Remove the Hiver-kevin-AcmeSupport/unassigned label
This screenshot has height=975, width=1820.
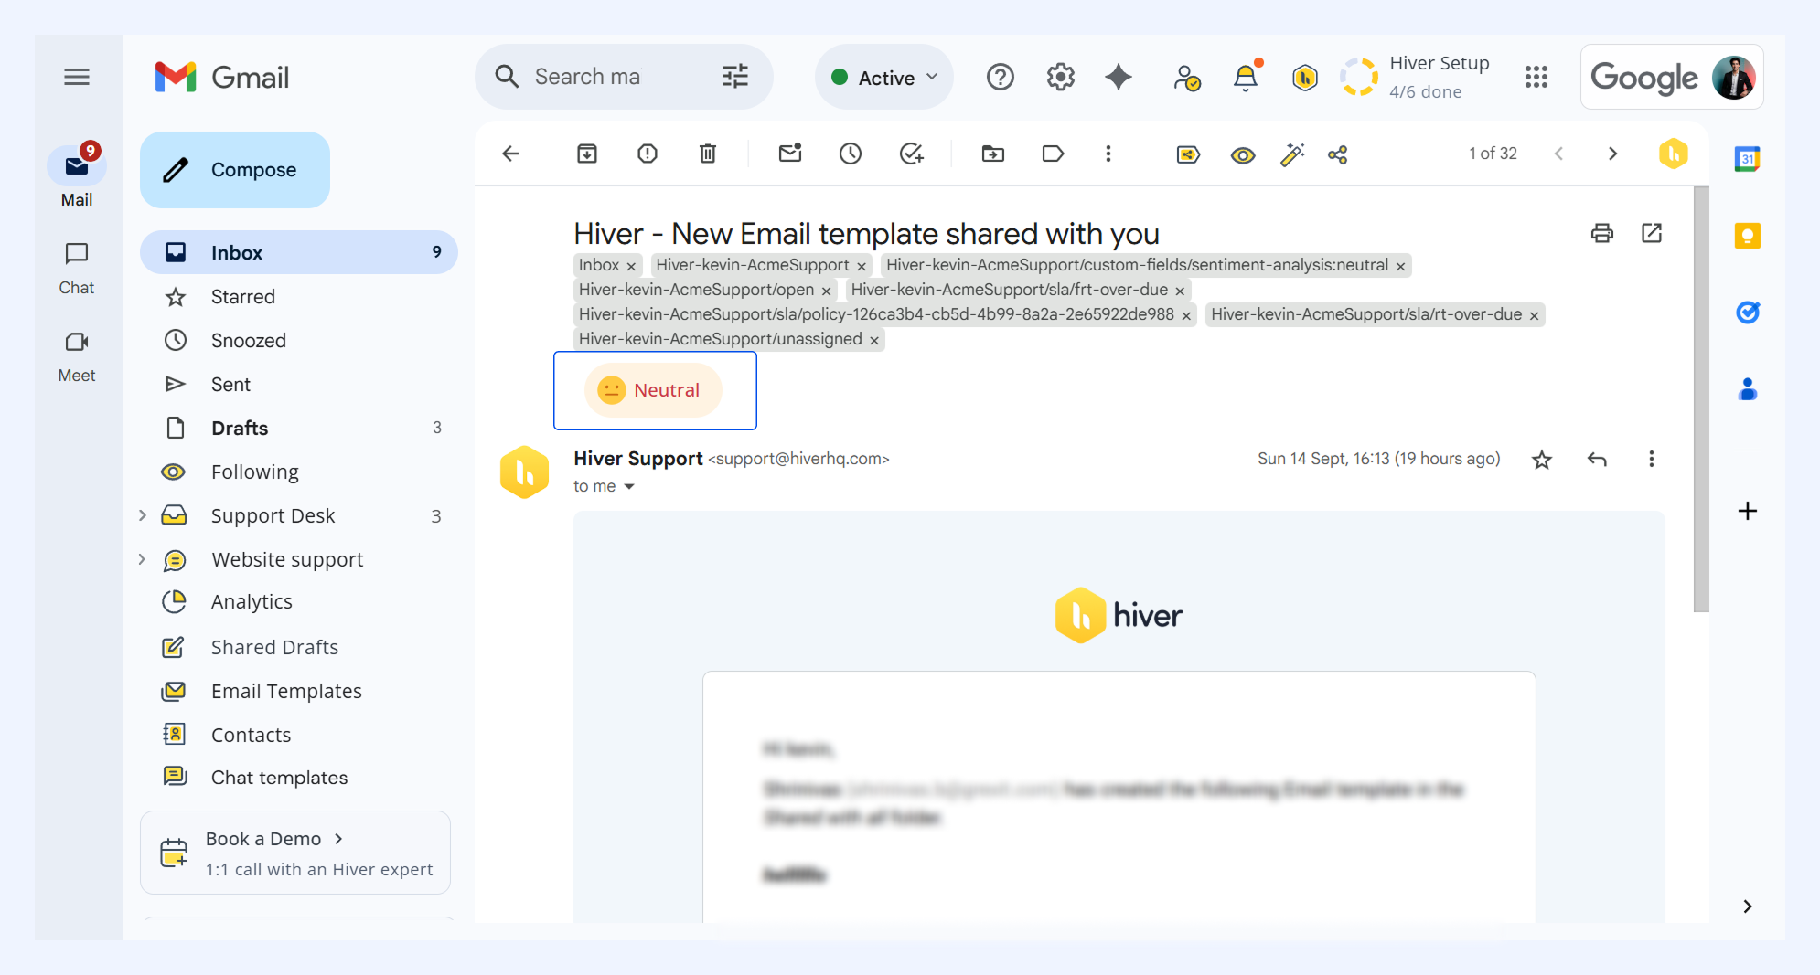874,340
